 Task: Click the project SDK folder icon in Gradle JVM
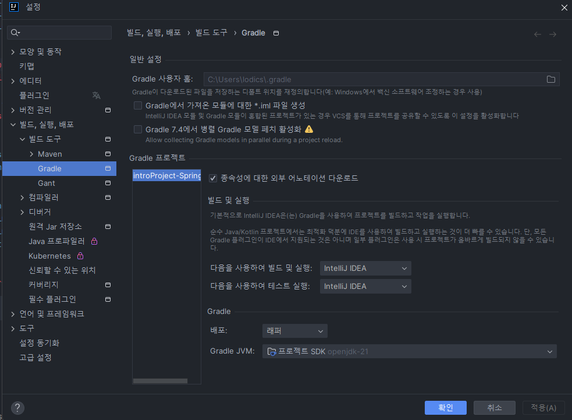click(x=271, y=351)
